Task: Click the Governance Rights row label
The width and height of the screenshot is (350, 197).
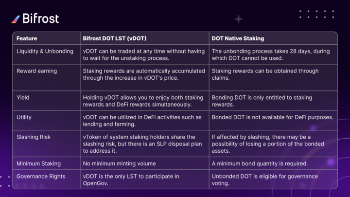Action: coord(41,177)
